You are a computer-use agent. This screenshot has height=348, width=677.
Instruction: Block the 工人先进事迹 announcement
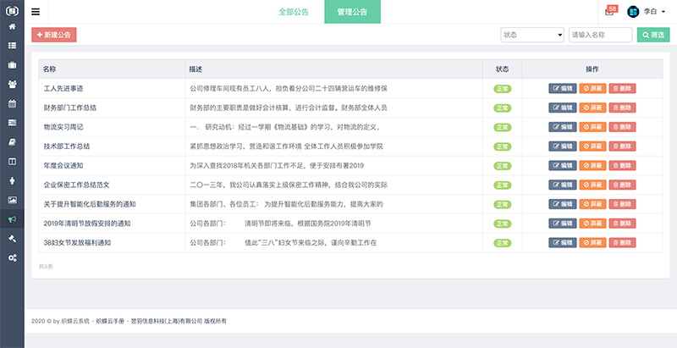593,89
